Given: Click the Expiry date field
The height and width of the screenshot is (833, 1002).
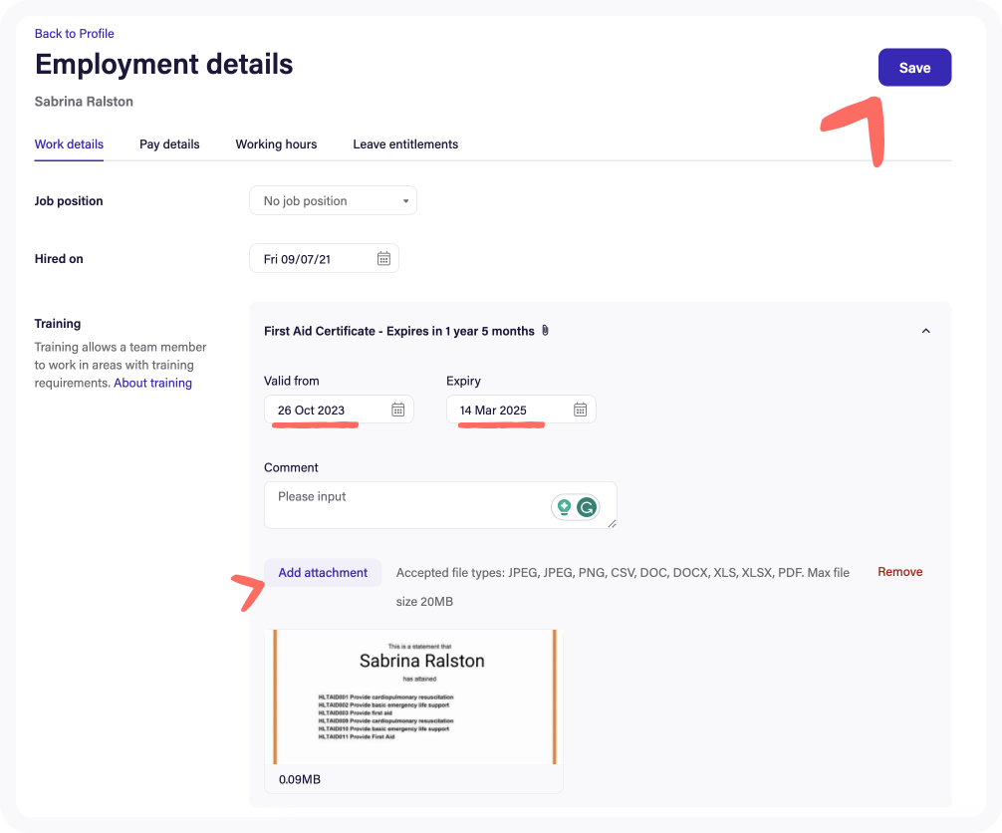Looking at the screenshot, I should click(x=521, y=410).
